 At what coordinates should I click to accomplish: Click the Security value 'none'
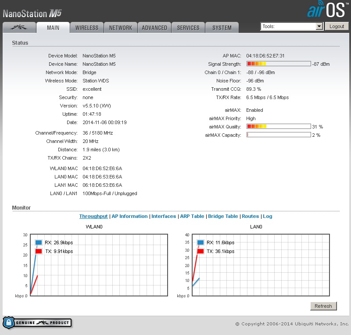(x=88, y=97)
